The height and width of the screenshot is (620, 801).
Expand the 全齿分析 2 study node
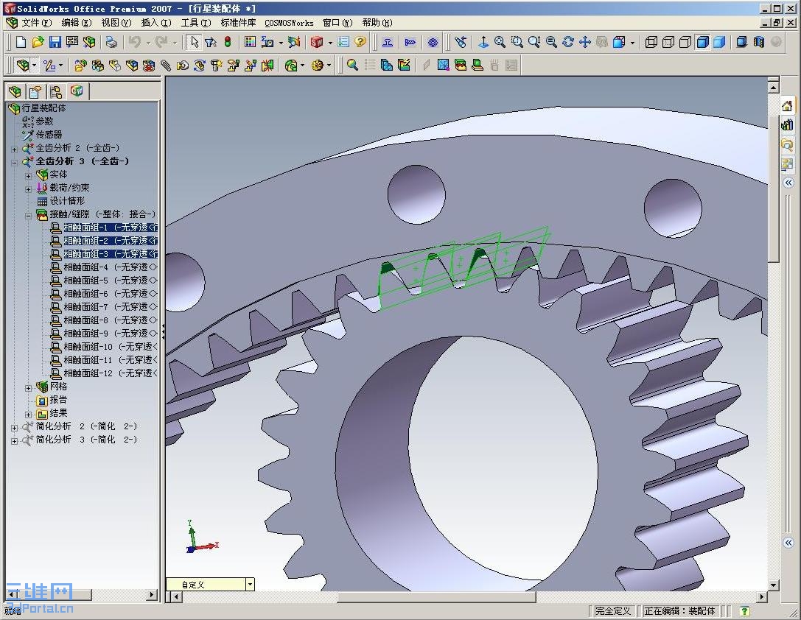pyautogui.click(x=14, y=149)
